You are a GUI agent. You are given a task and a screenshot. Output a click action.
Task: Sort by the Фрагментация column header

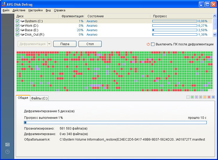[72, 16]
